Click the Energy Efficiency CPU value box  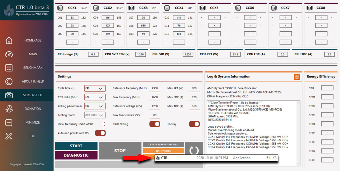(327, 88)
